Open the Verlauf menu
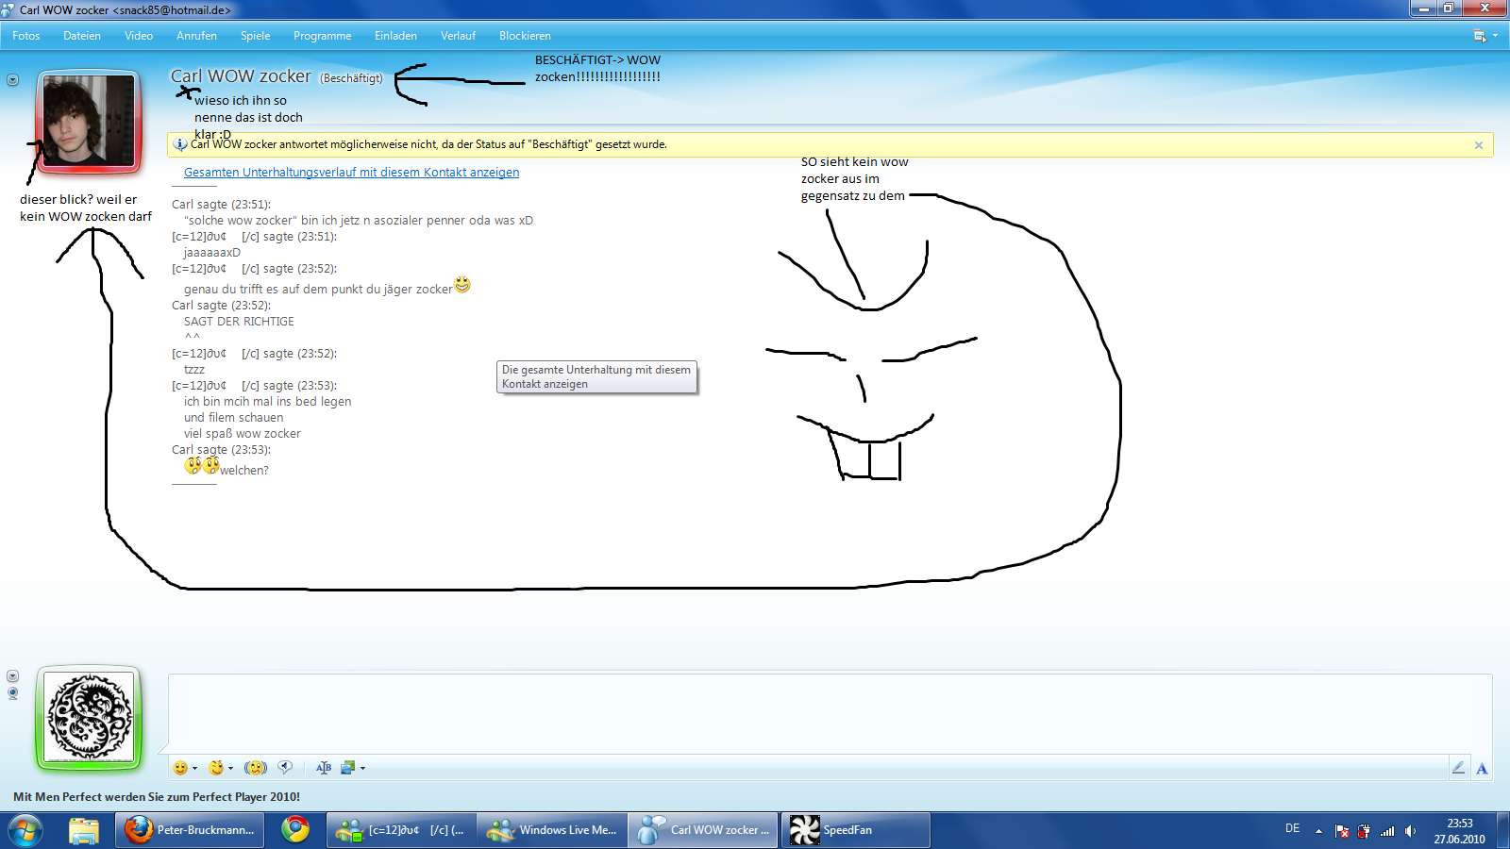1510x849 pixels. 458,36
